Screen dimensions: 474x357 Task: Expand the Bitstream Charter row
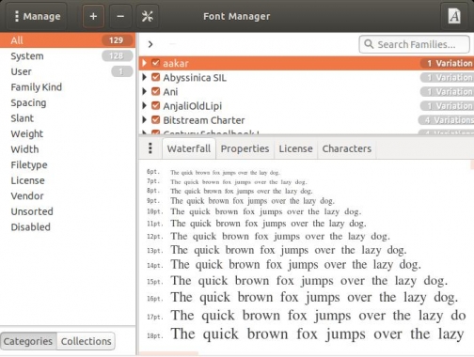point(144,119)
